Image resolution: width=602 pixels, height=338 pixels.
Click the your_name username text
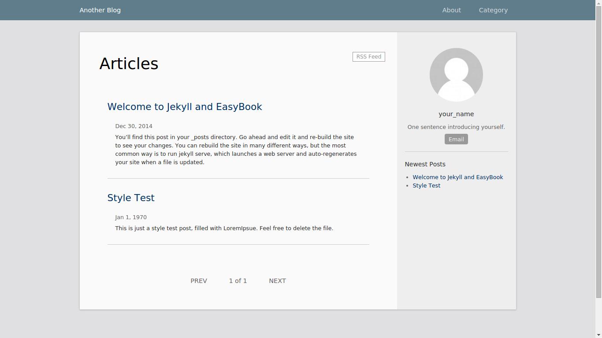[456, 114]
